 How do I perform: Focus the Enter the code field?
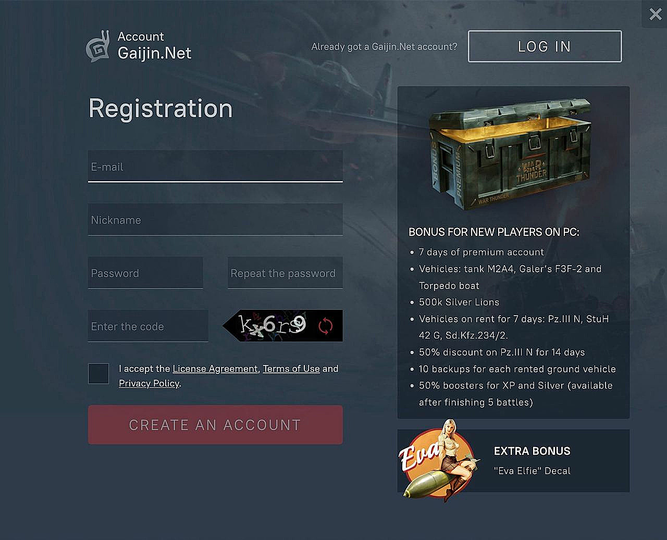tap(148, 326)
